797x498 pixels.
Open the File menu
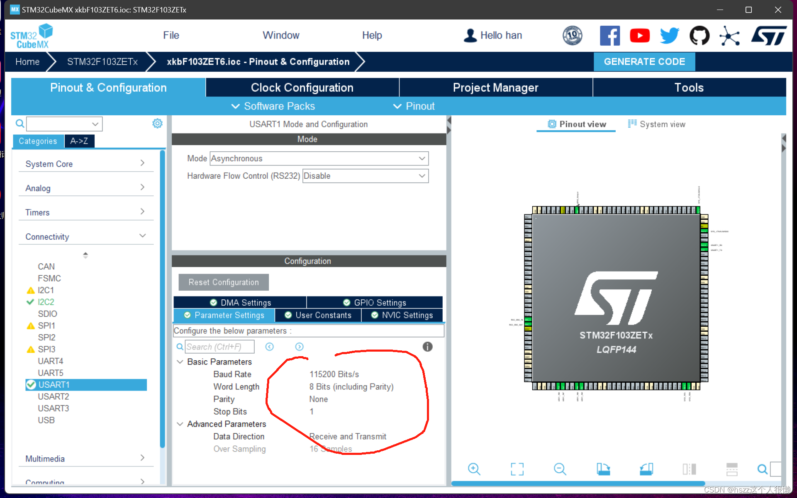click(171, 35)
